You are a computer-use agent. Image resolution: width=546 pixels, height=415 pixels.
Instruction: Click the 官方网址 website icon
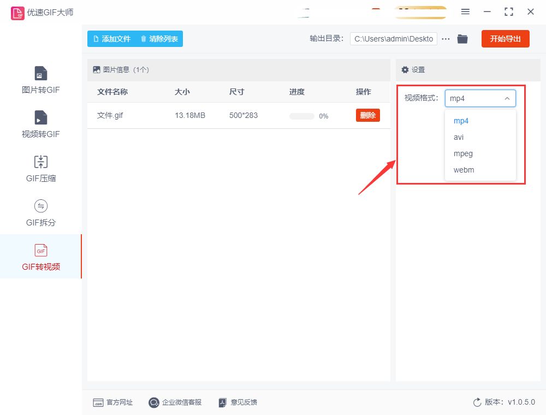click(98, 403)
